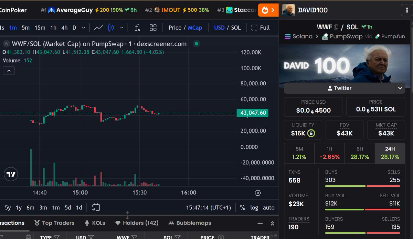Open the Twitter link button
The width and height of the screenshot is (413, 239).
pos(339,88)
